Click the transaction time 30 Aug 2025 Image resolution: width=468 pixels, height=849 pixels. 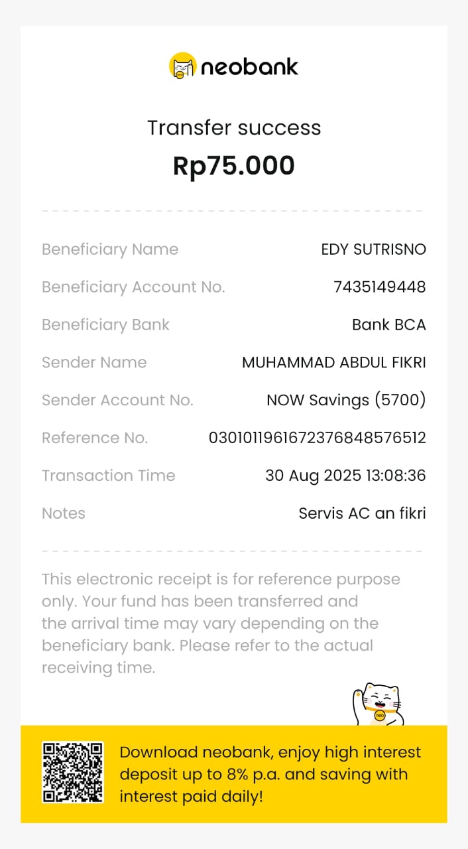(x=345, y=476)
